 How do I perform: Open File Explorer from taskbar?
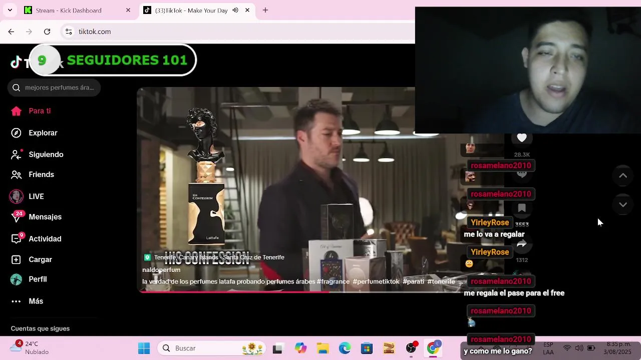pyautogui.click(x=323, y=348)
